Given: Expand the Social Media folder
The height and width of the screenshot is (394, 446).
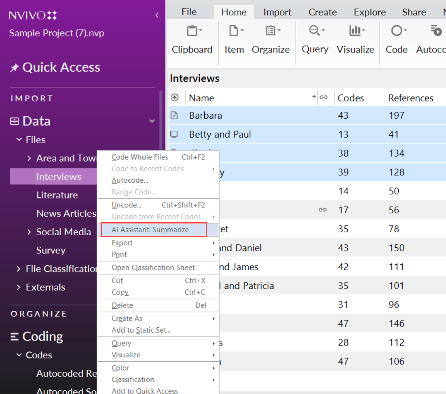Looking at the screenshot, I should [x=29, y=232].
